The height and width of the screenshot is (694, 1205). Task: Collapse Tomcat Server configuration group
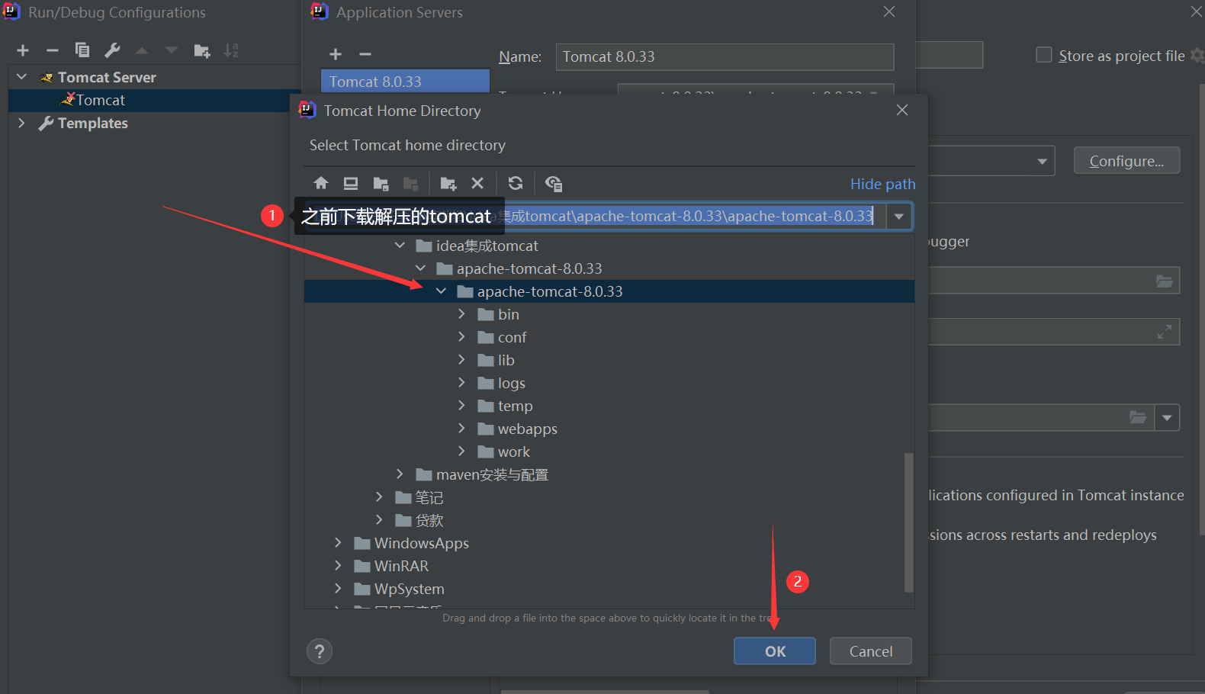[21, 77]
